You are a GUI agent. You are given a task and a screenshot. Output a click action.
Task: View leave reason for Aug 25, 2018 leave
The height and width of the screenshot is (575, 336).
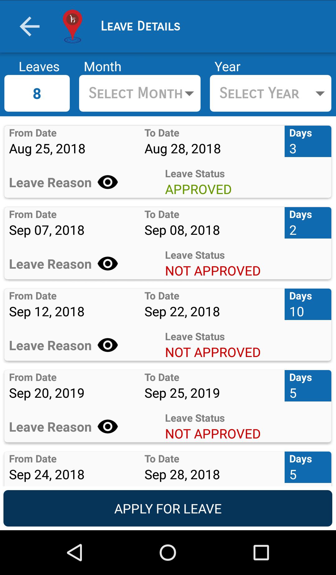point(108,182)
